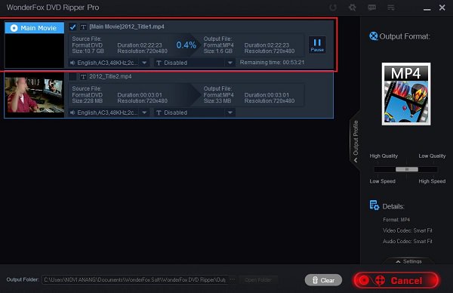The image size is (453, 293).
Task: Click the rename T icon for Title1
Action: (83, 27)
